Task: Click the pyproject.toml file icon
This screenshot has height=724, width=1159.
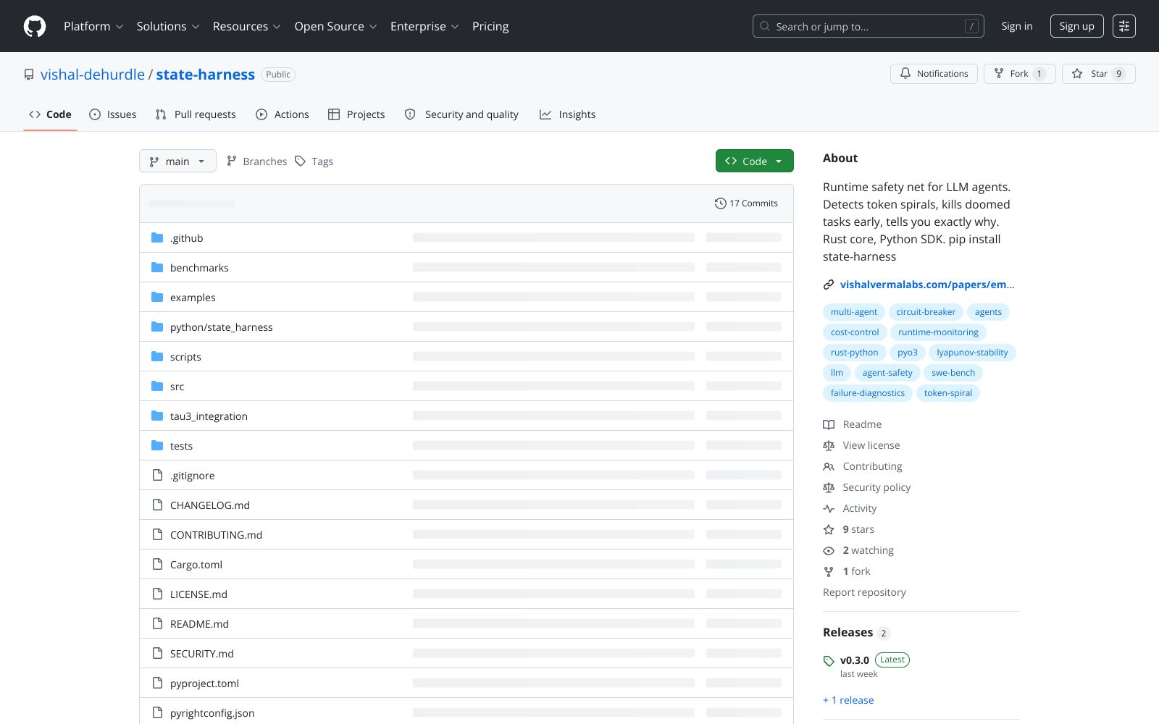Action: coord(157,683)
